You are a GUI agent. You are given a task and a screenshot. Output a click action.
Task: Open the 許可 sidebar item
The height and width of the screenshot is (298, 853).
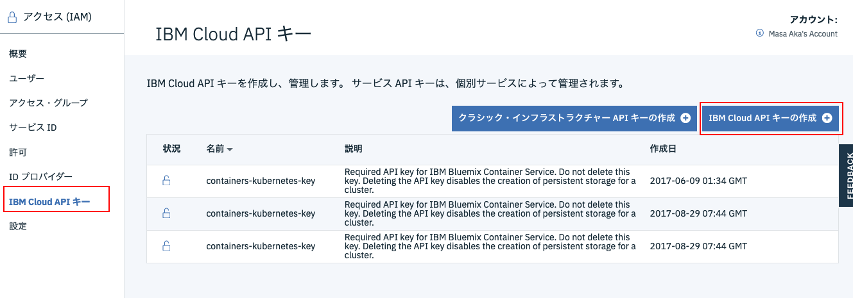pyautogui.click(x=18, y=153)
